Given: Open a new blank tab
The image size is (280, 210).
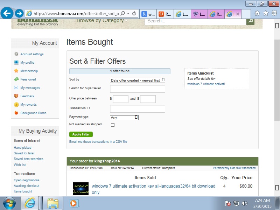Looking at the screenshot, I should pos(246,14).
